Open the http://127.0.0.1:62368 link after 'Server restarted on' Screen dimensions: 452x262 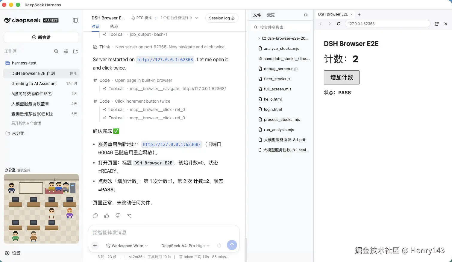165,60
